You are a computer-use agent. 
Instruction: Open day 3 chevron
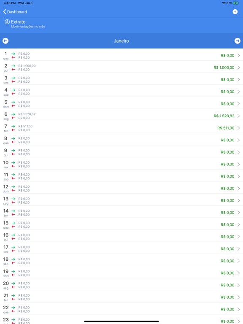click(x=239, y=80)
